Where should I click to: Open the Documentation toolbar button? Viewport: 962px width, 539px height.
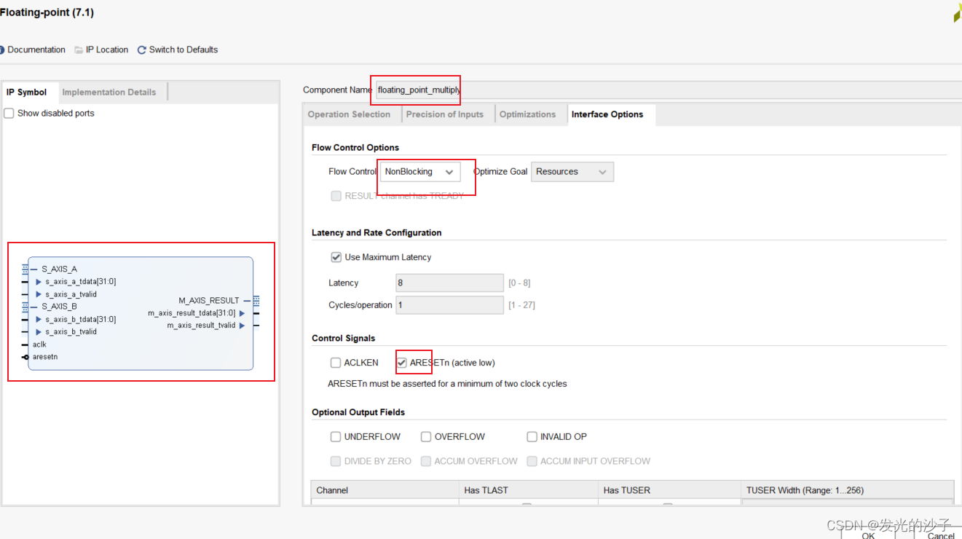tap(32, 50)
